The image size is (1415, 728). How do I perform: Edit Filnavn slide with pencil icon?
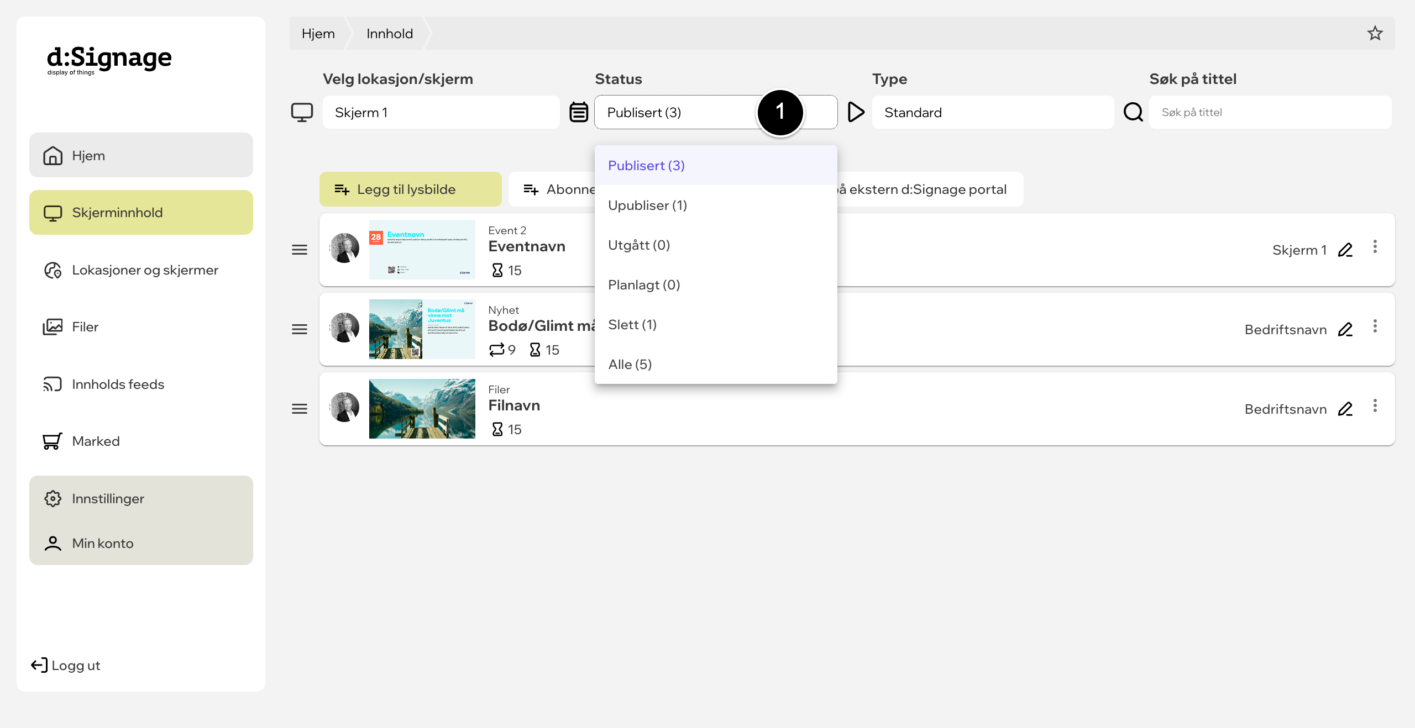[1345, 409]
